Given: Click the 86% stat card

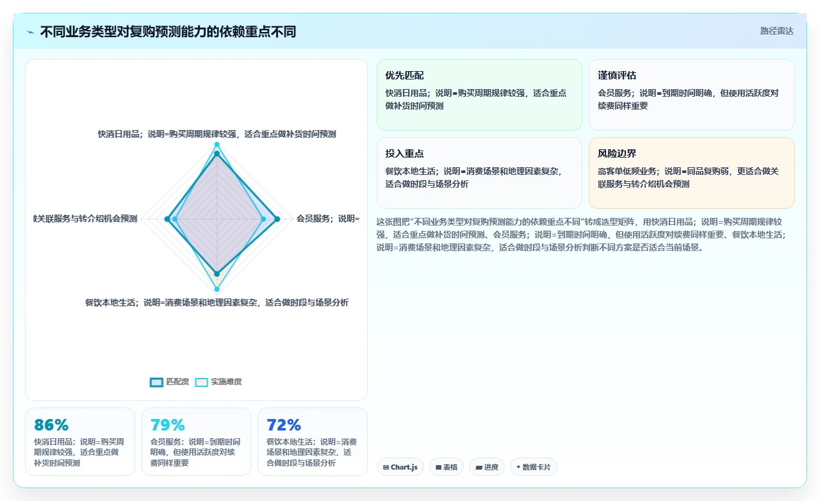Looking at the screenshot, I should (x=80, y=442).
